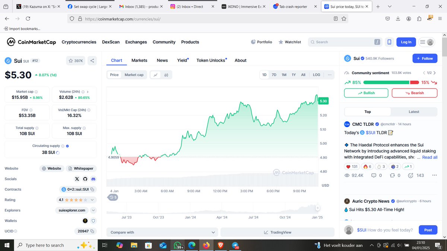Viewport: 447px width, 251px height.
Task: Switch to candlestick chart icon
Action: tap(167, 75)
